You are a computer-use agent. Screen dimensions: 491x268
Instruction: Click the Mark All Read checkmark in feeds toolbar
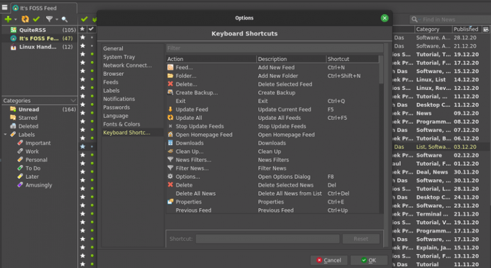click(36, 19)
